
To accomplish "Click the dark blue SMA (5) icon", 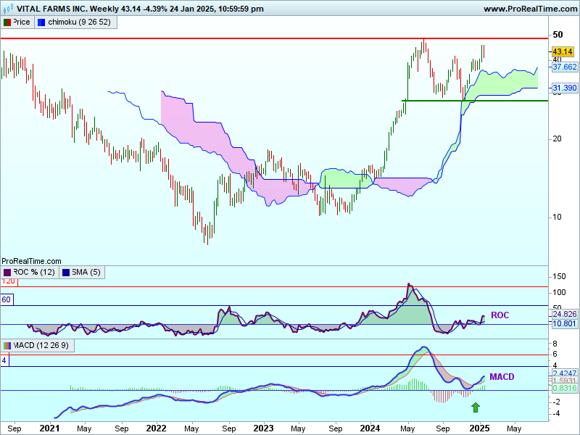I will pyautogui.click(x=65, y=272).
